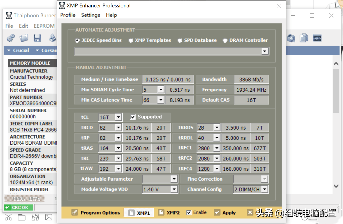Open Program Options
The height and width of the screenshot is (224, 343).
point(96,213)
